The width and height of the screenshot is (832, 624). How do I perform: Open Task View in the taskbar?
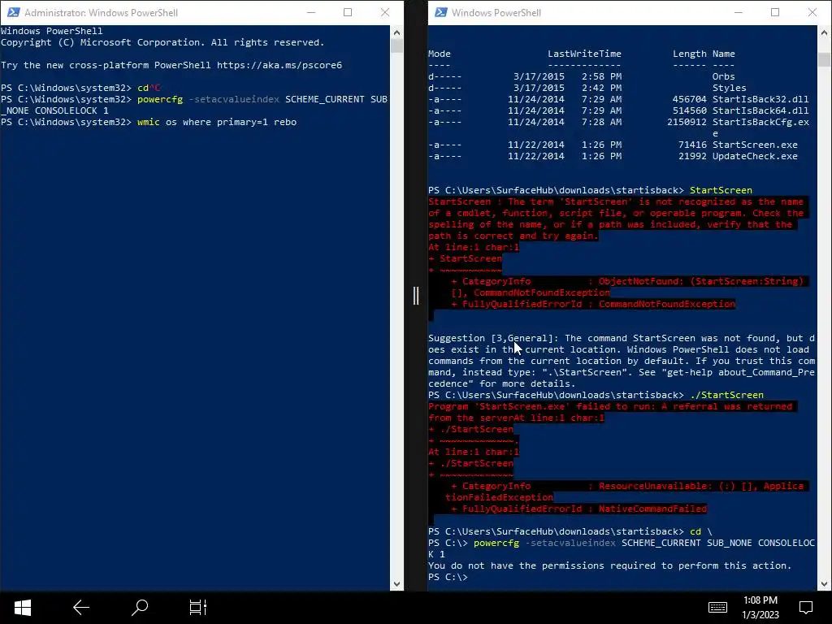point(198,608)
